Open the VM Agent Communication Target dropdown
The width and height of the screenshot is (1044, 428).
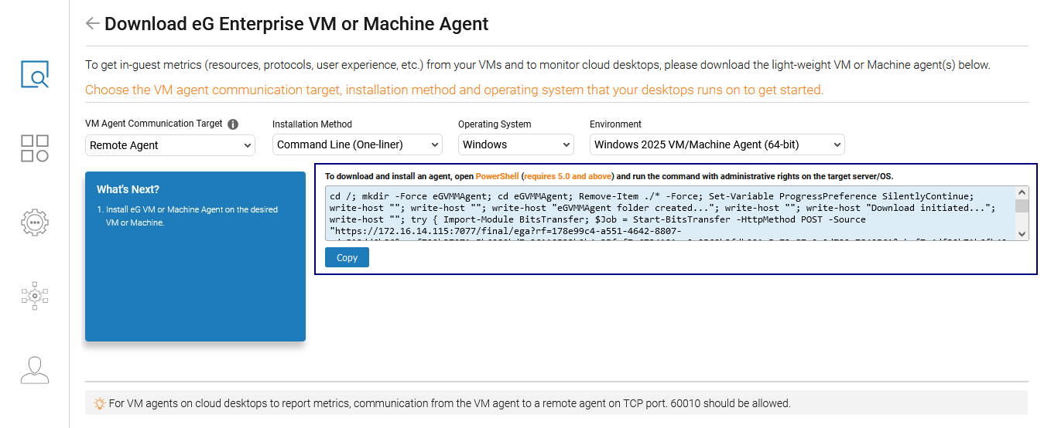point(170,144)
